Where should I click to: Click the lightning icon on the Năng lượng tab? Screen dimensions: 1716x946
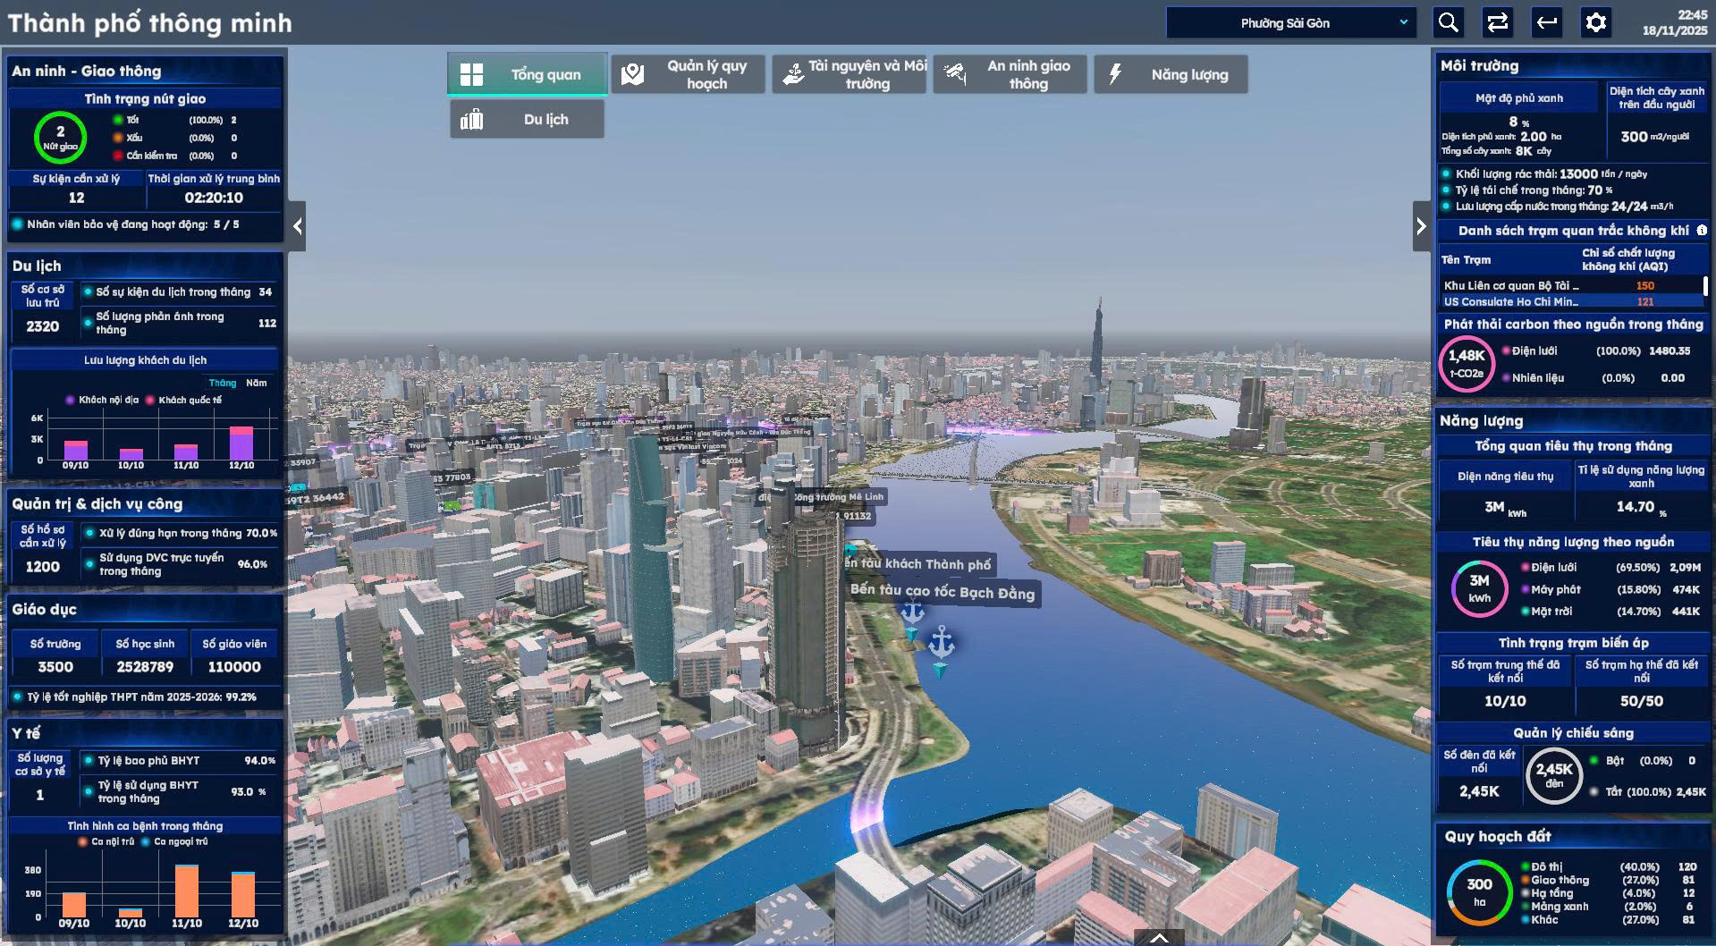tap(1114, 74)
